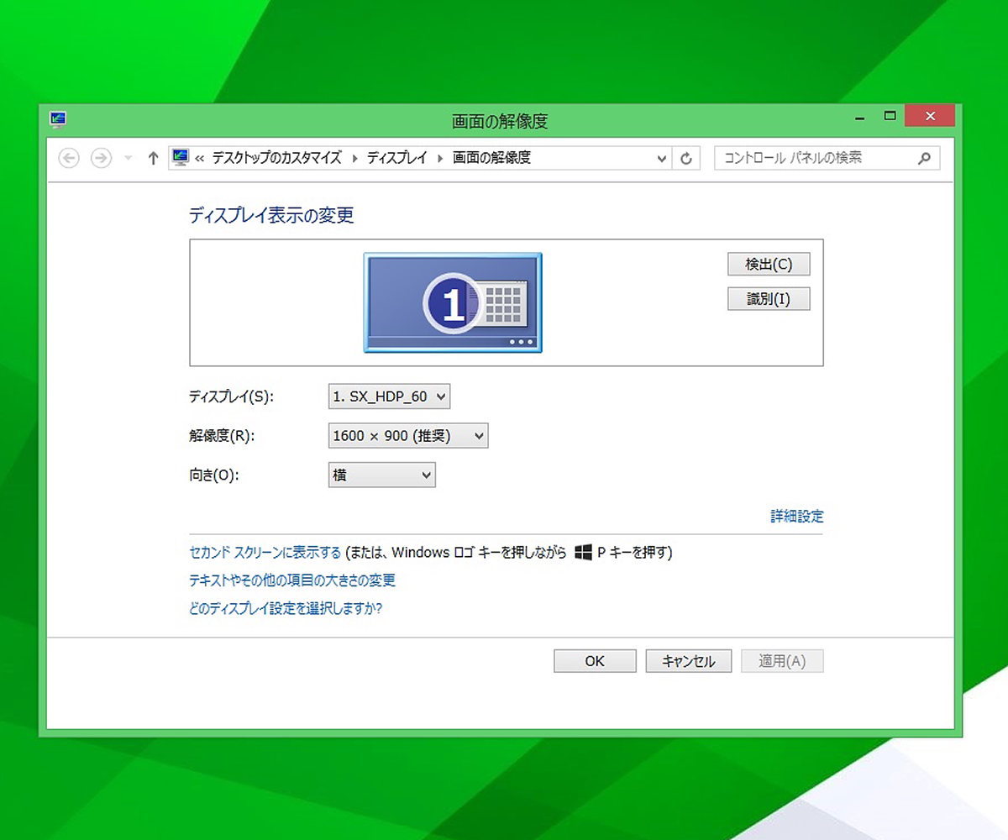1008x840 pixels.
Task: Click the Windows logo key icon in hint
Action: [x=584, y=553]
